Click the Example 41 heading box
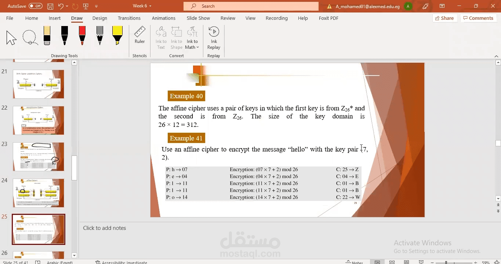Image resolution: width=501 pixels, height=264 pixels. (186, 138)
